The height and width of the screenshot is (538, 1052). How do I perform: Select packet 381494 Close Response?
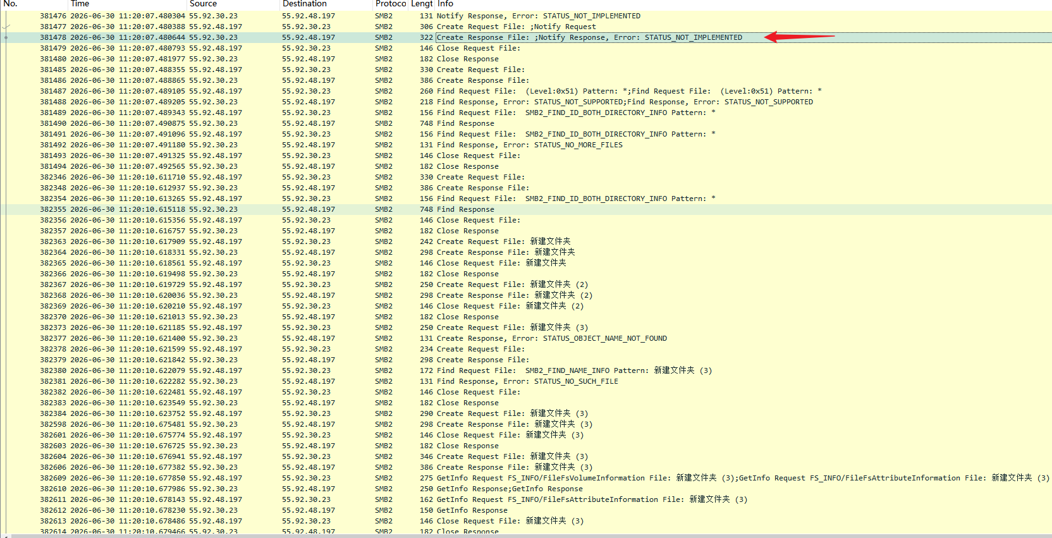(x=526, y=166)
